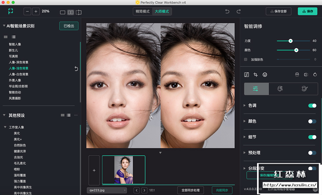Click the 保存全部 button
The width and height of the screenshot is (322, 195).
point(278,11)
